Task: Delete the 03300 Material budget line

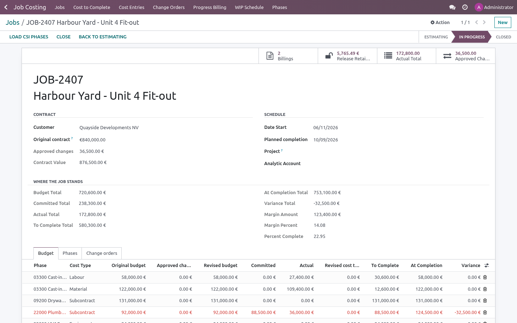Action: (x=485, y=289)
